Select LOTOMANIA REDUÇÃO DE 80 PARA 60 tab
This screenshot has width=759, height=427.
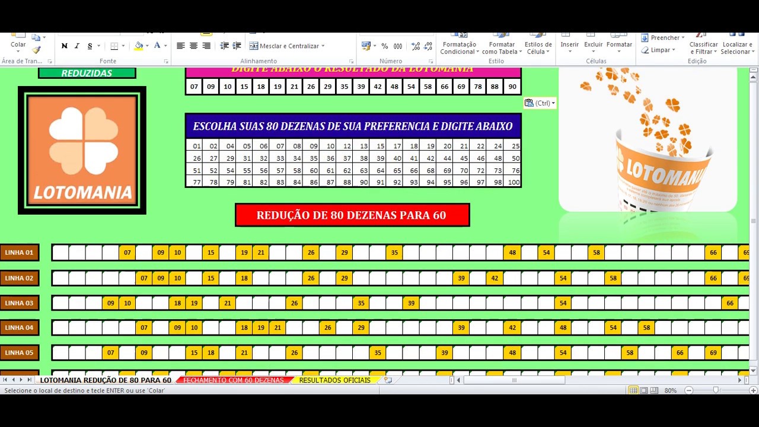106,380
